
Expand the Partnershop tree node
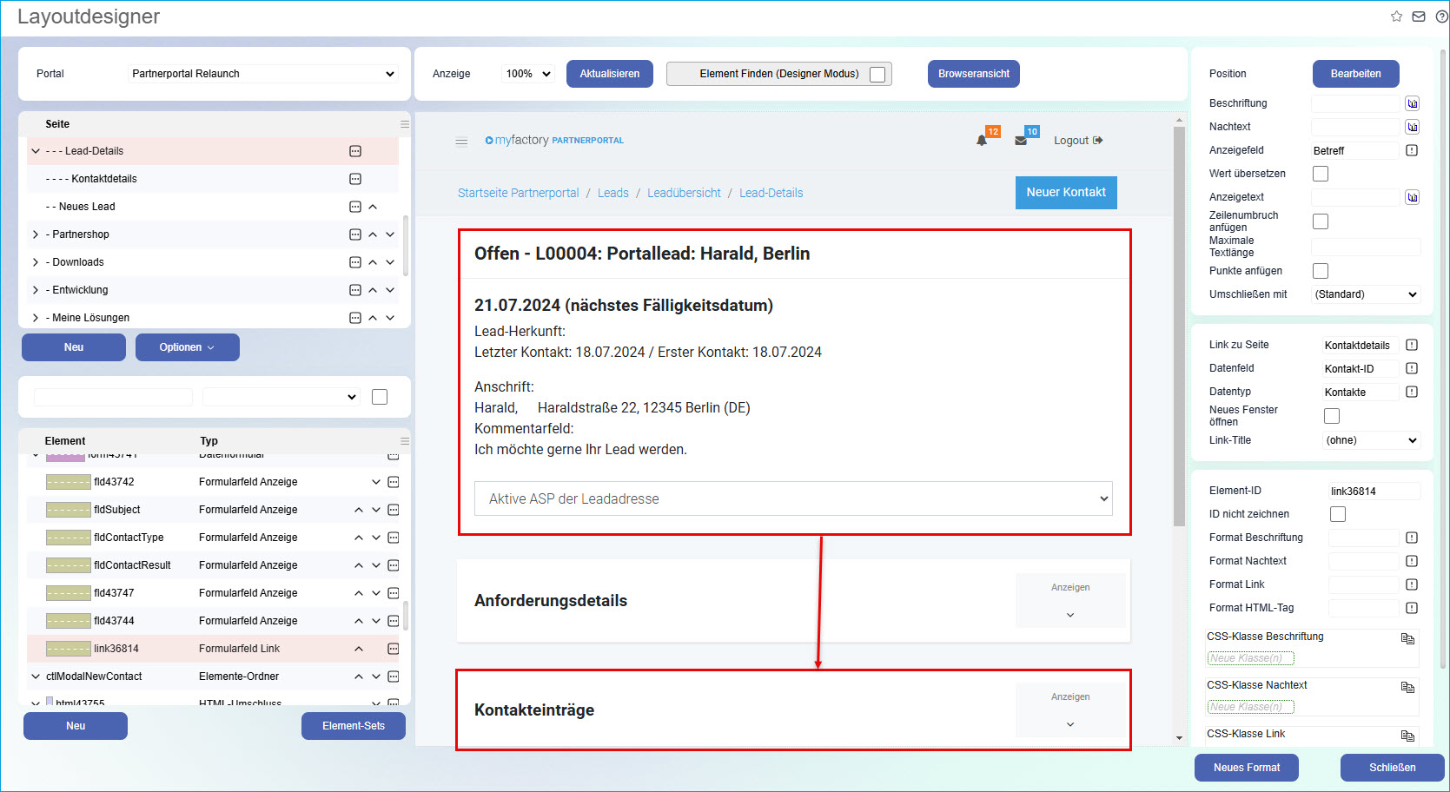click(x=36, y=234)
